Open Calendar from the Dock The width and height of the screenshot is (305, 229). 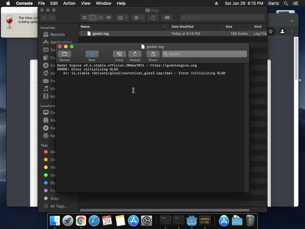point(107,221)
